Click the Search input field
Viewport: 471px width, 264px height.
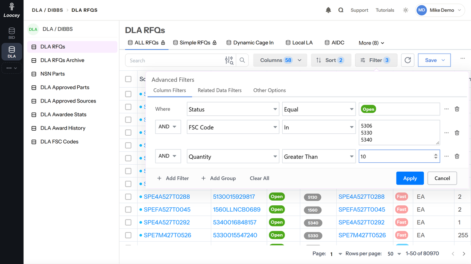click(x=175, y=60)
